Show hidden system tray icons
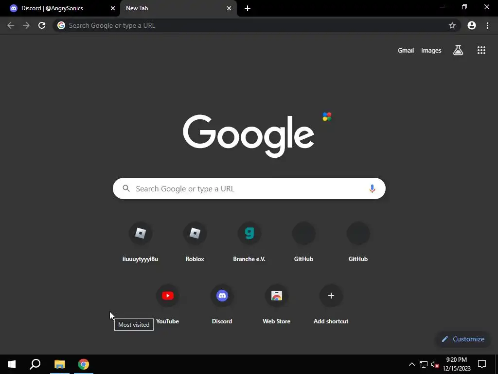Screen dimensions: 498x374 pos(411,364)
